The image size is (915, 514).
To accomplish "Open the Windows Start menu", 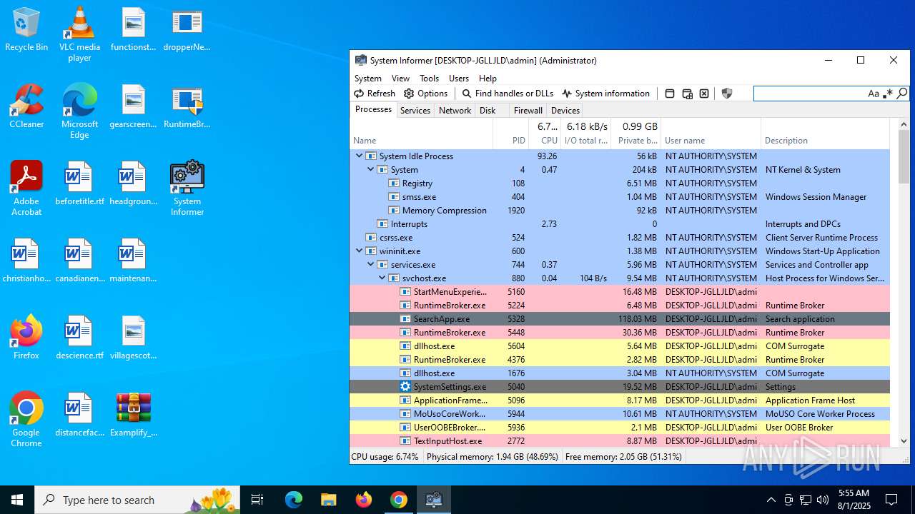I will click(17, 500).
